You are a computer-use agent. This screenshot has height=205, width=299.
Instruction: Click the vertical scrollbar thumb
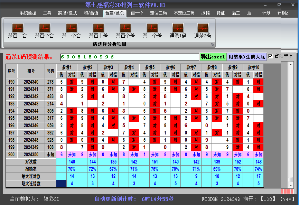click(291, 179)
